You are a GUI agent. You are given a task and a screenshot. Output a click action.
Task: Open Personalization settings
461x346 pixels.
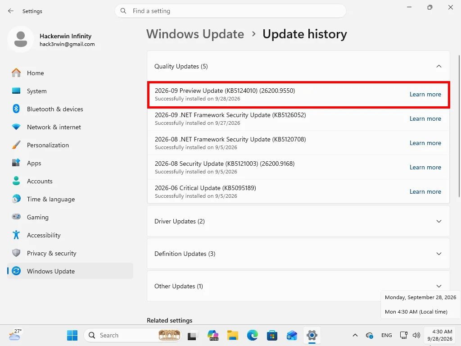coord(70,145)
